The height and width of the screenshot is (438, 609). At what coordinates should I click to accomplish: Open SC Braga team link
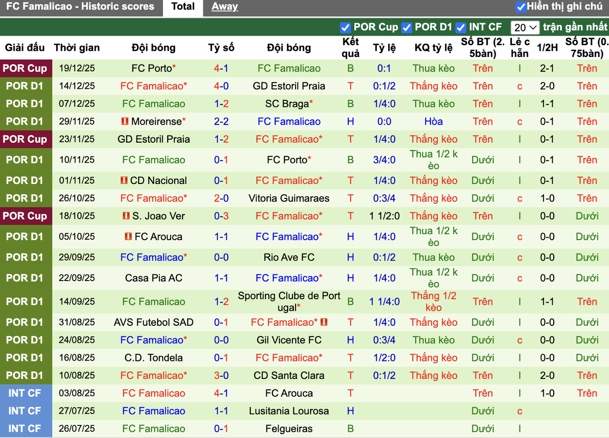pyautogui.click(x=289, y=104)
